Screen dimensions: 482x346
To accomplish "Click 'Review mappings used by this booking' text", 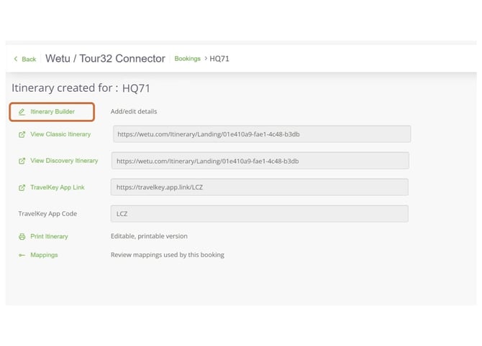I will (x=168, y=255).
